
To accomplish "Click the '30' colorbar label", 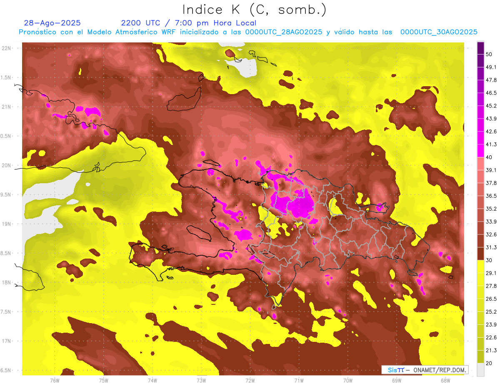I will (x=490, y=260).
